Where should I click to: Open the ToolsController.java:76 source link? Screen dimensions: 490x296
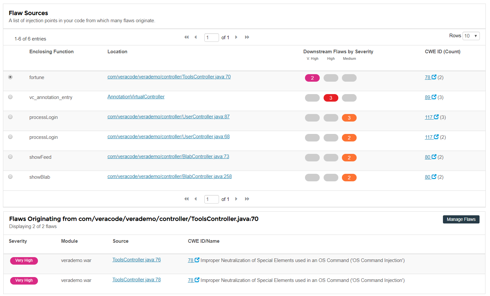pos(136,260)
